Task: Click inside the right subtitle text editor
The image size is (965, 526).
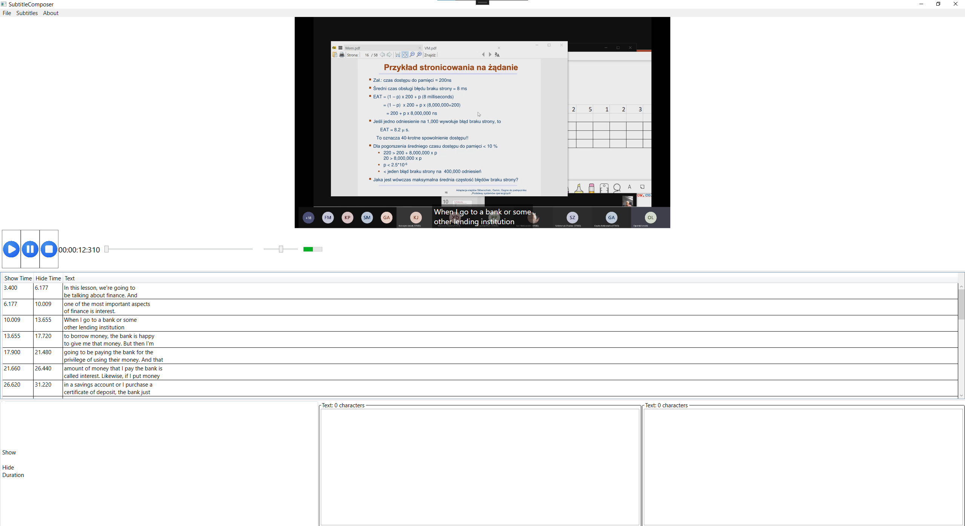Action: [803, 463]
